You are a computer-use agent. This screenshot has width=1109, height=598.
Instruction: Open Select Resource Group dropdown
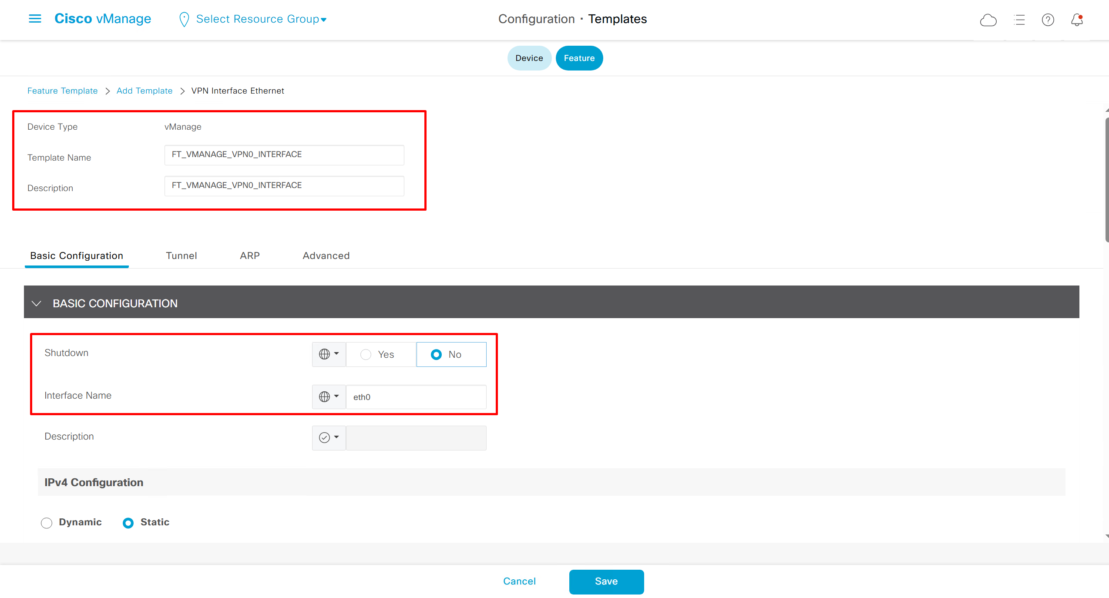261,19
